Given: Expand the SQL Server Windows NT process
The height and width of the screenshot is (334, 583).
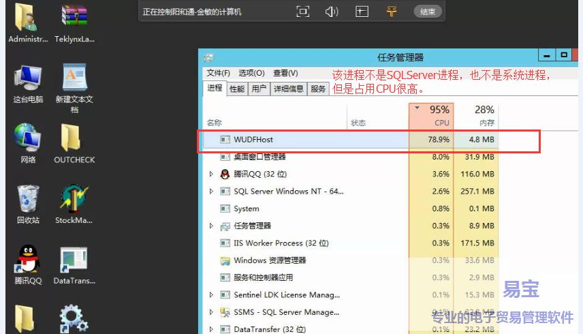Looking at the screenshot, I should tap(212, 192).
